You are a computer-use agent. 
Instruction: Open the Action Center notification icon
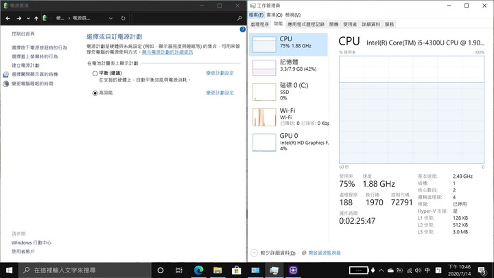tap(482, 270)
